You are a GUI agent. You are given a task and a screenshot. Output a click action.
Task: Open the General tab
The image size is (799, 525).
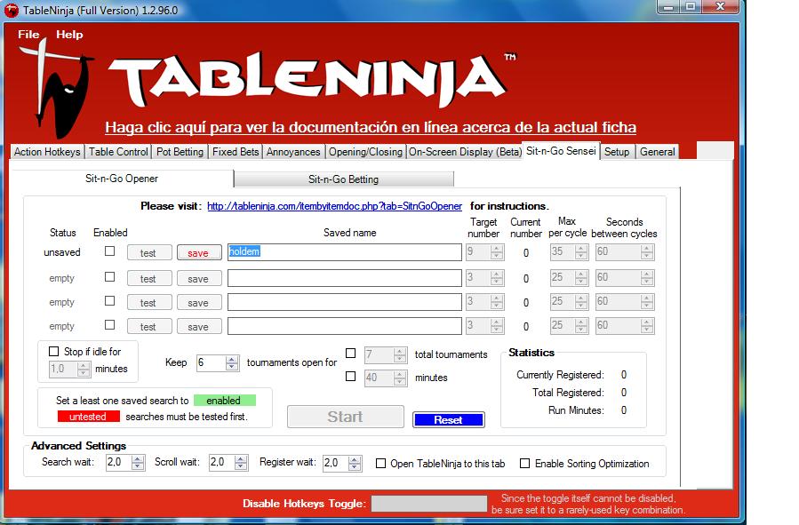[658, 152]
